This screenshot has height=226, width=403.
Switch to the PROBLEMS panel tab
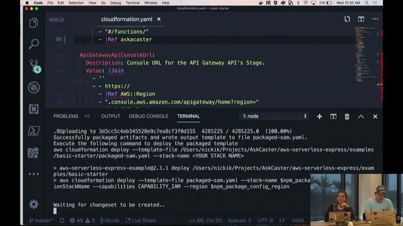tap(65, 116)
